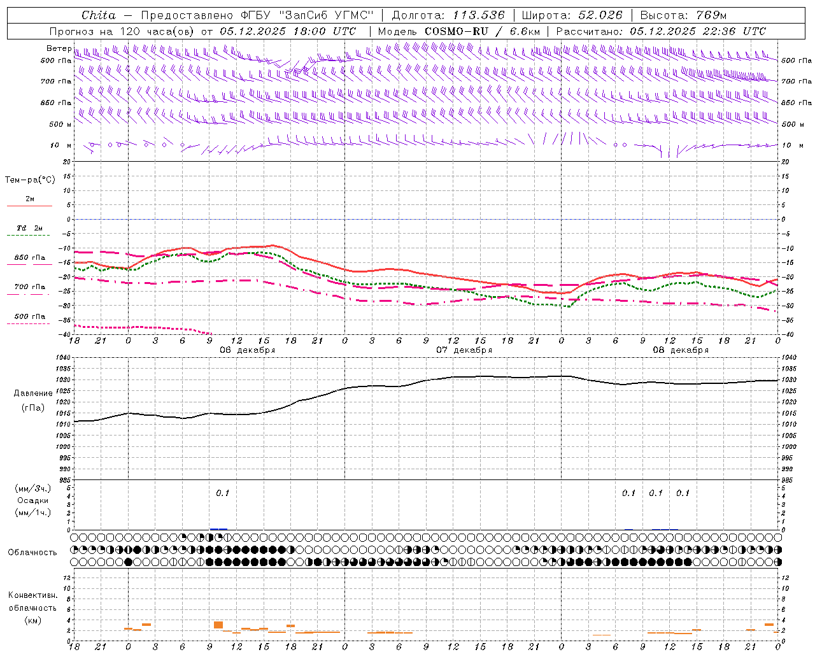Image resolution: width=815 pixels, height=652 pixels.
Task: Click the latitude value "Широта: 52.026"
Action: tap(571, 15)
